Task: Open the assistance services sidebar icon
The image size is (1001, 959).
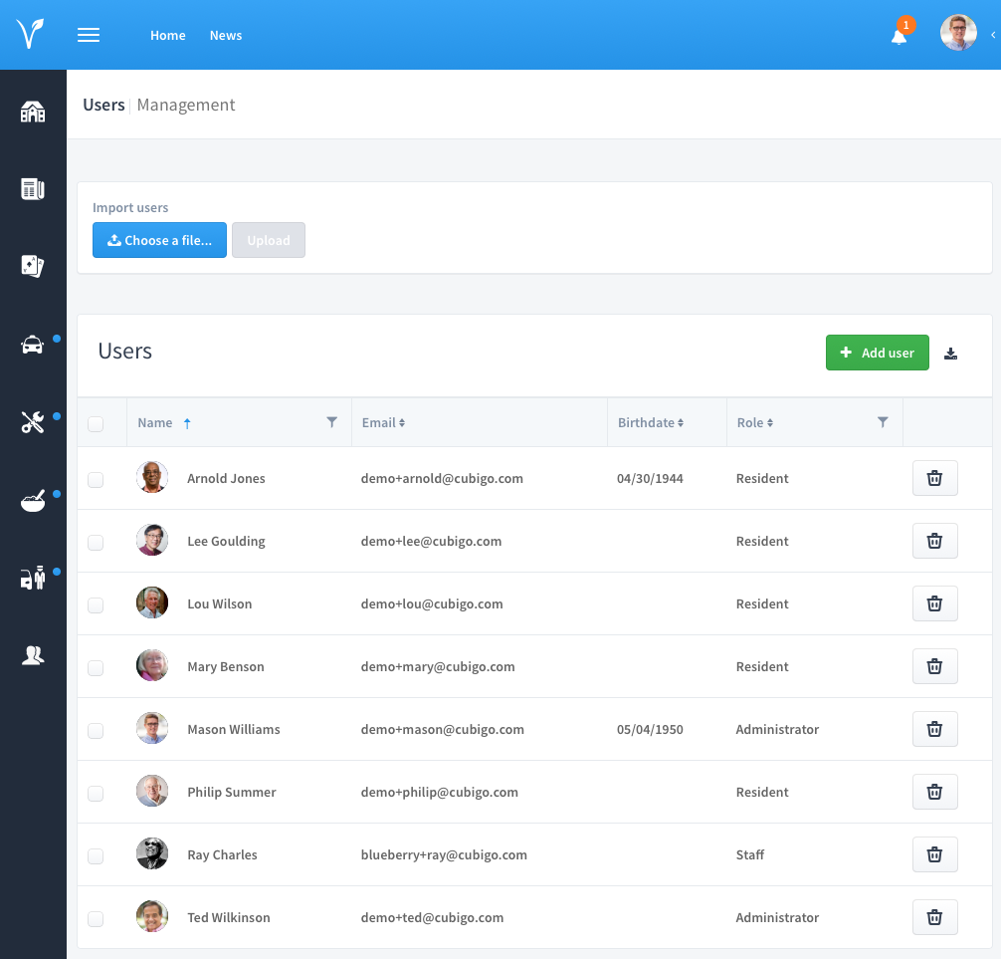Action: (x=33, y=578)
